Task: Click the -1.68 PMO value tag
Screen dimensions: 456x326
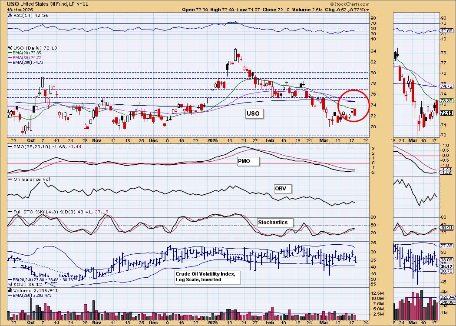Action: coord(447,173)
